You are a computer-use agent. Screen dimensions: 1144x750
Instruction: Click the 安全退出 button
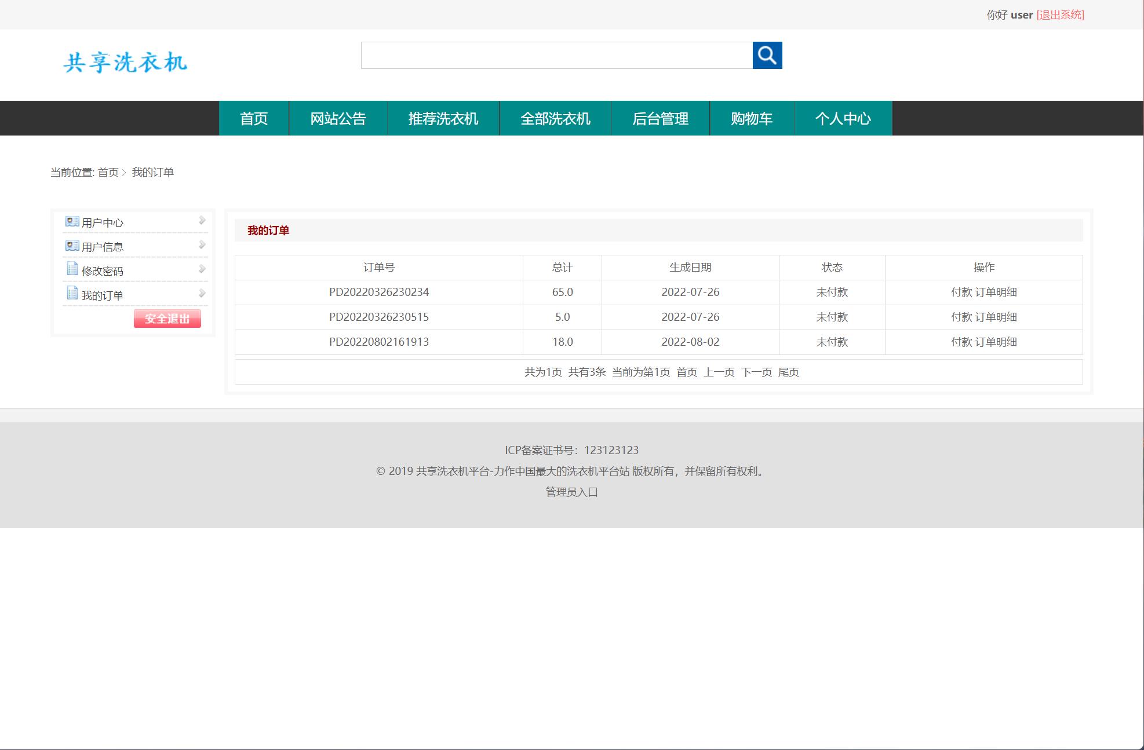[167, 319]
